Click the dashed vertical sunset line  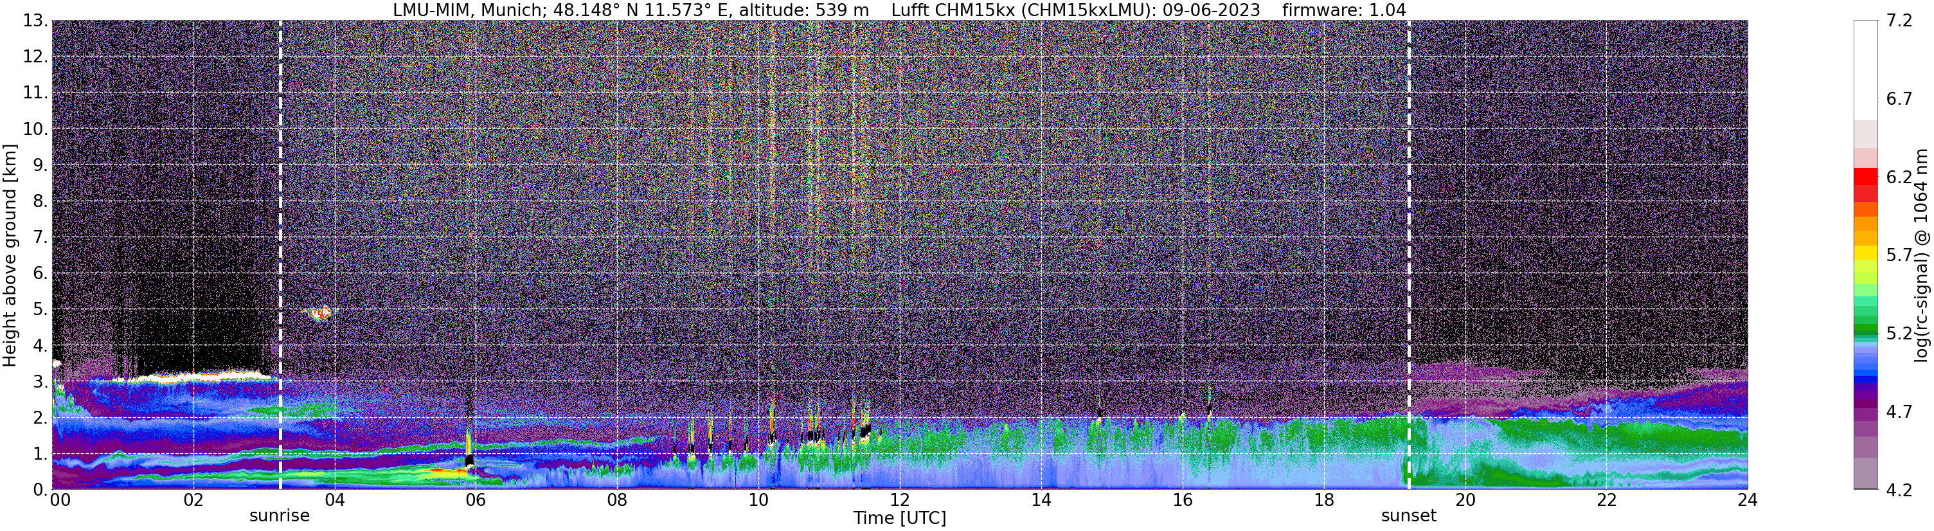click(x=1408, y=255)
